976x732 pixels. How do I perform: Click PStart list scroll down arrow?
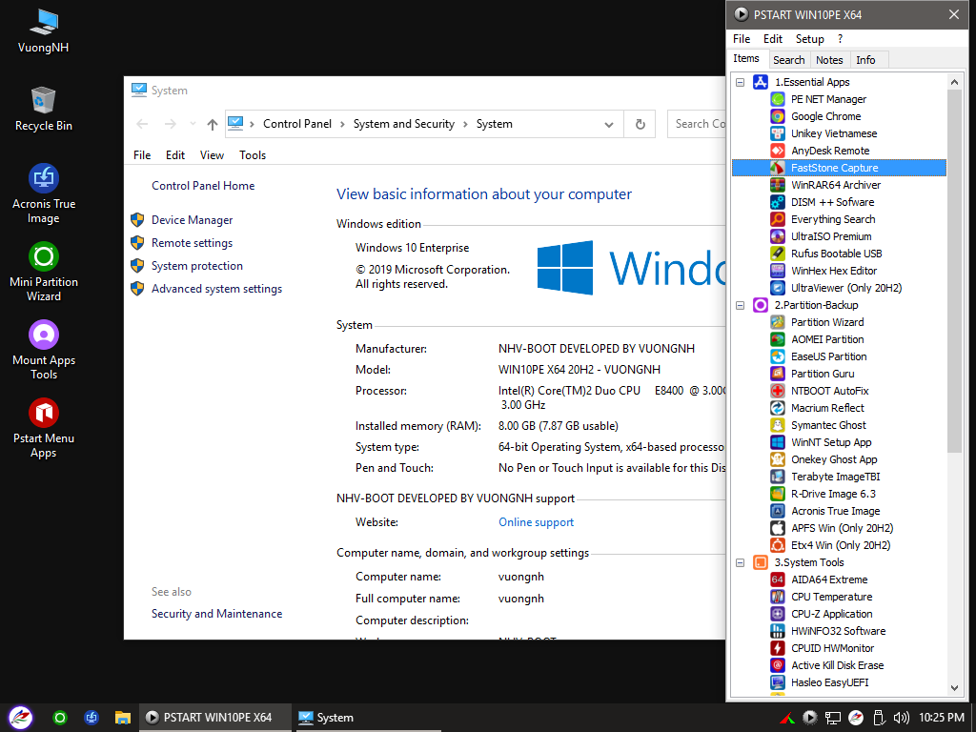(x=954, y=687)
